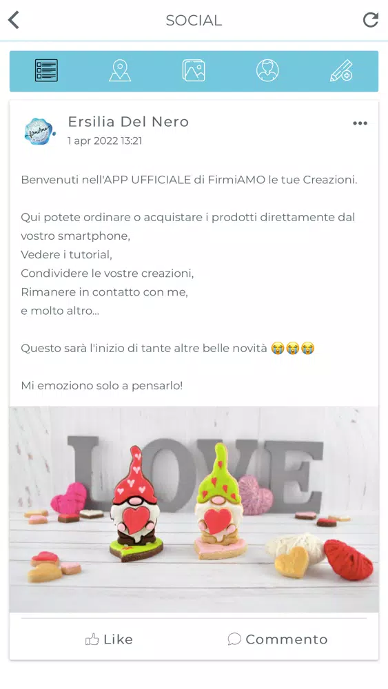388x689 pixels.
Task: Comment on the post via Commento
Action: (278, 639)
